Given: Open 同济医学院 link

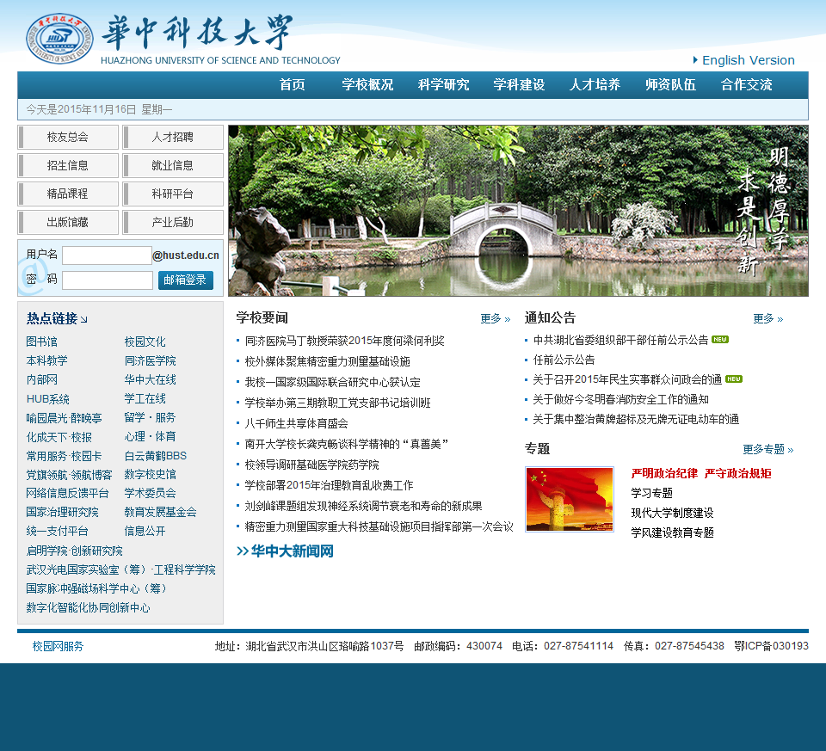Looking at the screenshot, I should (150, 360).
